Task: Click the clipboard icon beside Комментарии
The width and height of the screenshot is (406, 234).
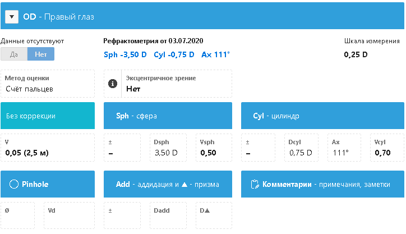Action: (255, 184)
